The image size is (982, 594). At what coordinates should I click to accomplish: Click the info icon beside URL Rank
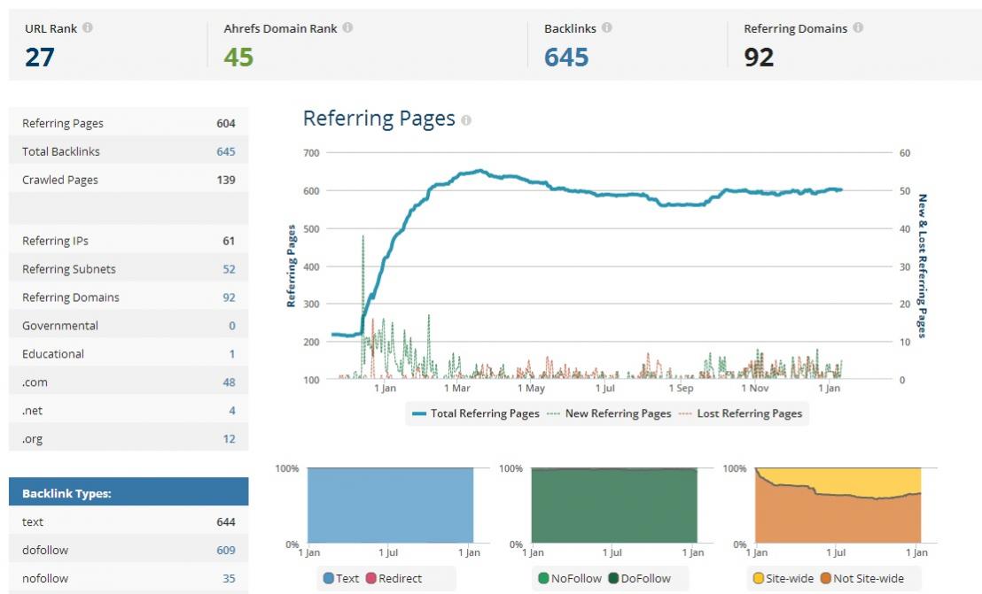click(88, 28)
